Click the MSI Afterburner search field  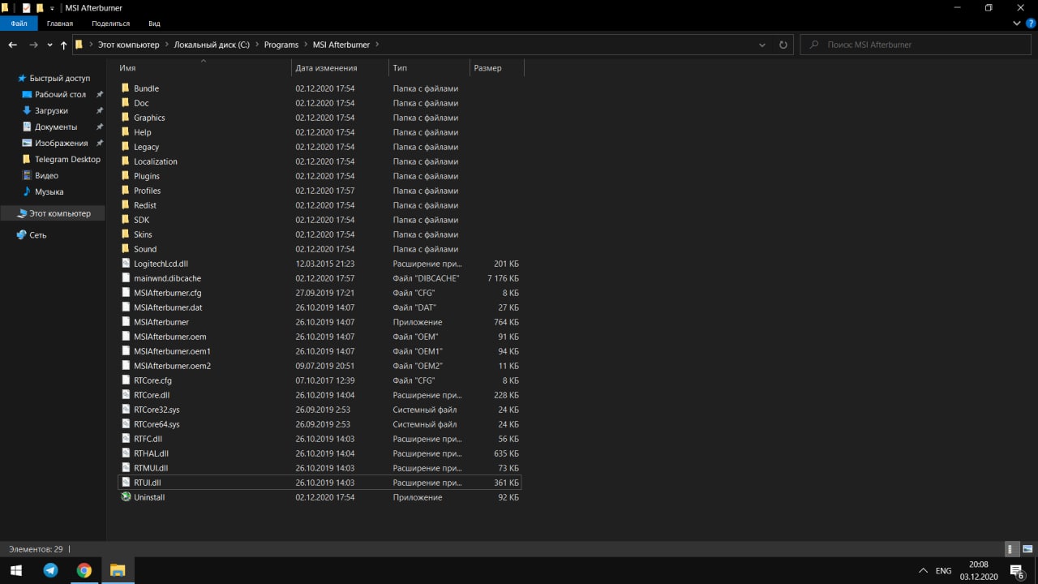(x=916, y=45)
